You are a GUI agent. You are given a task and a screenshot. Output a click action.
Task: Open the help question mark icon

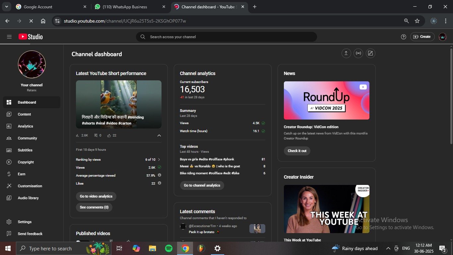(403, 37)
